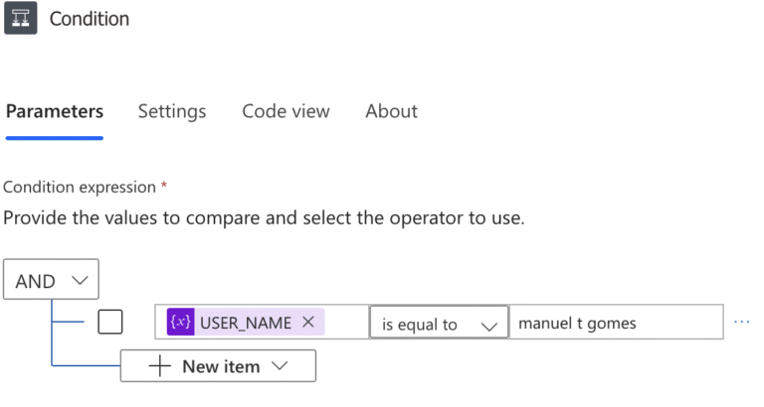764x407 pixels.
Task: Open the row's three-dots options menu
Action: 741,323
